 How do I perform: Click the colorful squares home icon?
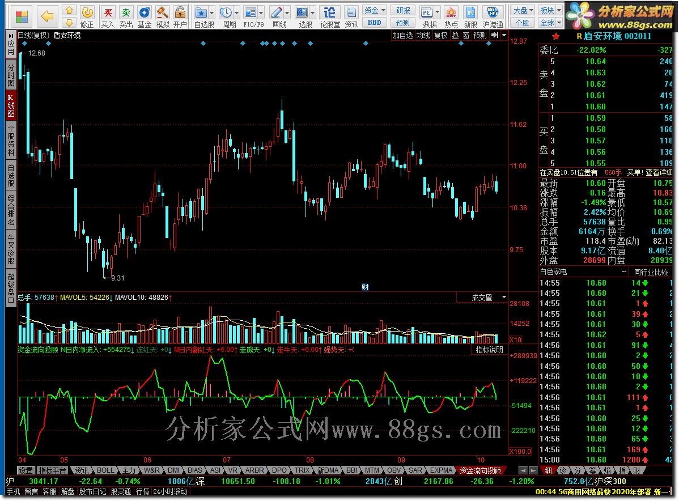click(21, 16)
